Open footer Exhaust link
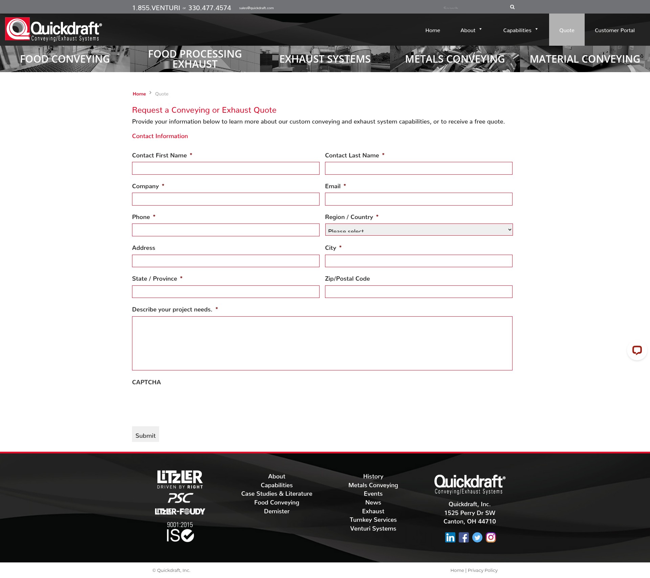Screen dimensions: 650x578 tap(373, 511)
